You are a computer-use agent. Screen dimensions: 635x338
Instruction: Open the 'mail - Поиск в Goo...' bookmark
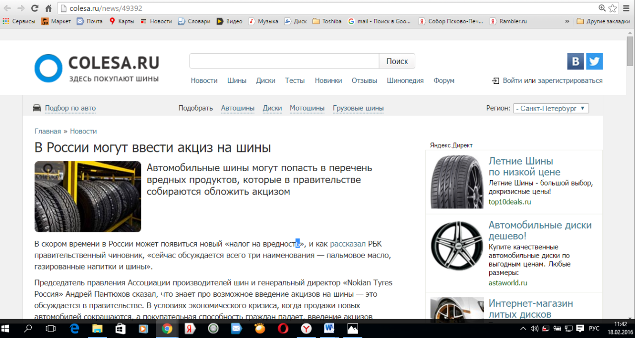tap(380, 21)
